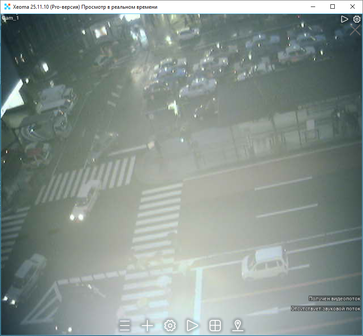Open settings gear in bottom toolbar
The width and height of the screenshot is (363, 336).
[x=170, y=325]
